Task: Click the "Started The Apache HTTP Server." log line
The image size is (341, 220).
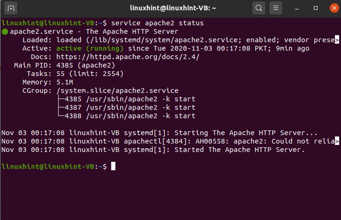Action: [240, 150]
